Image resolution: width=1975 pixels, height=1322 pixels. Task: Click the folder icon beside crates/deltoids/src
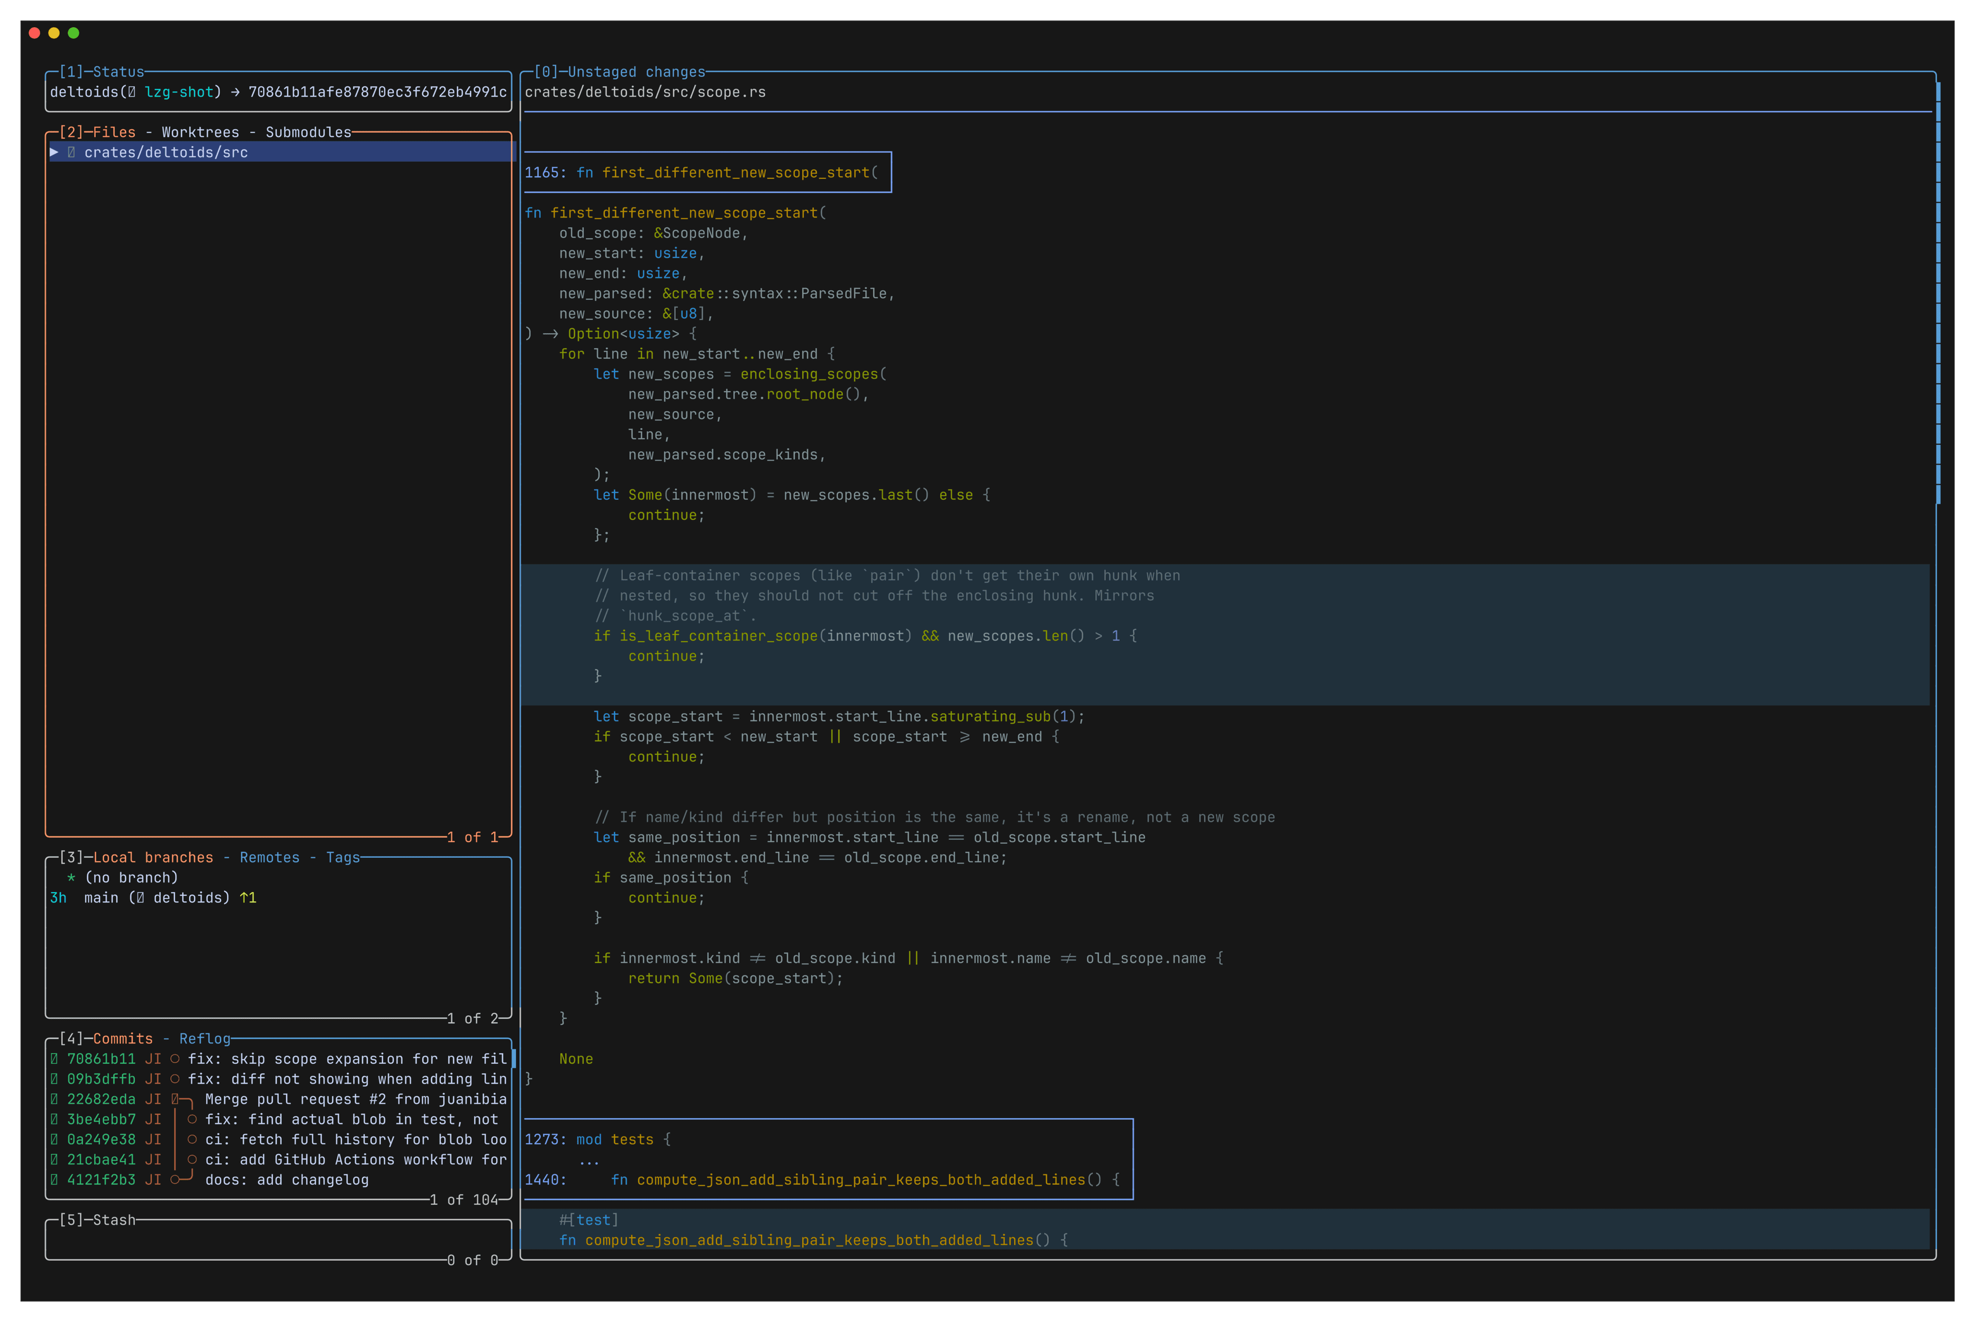71,152
